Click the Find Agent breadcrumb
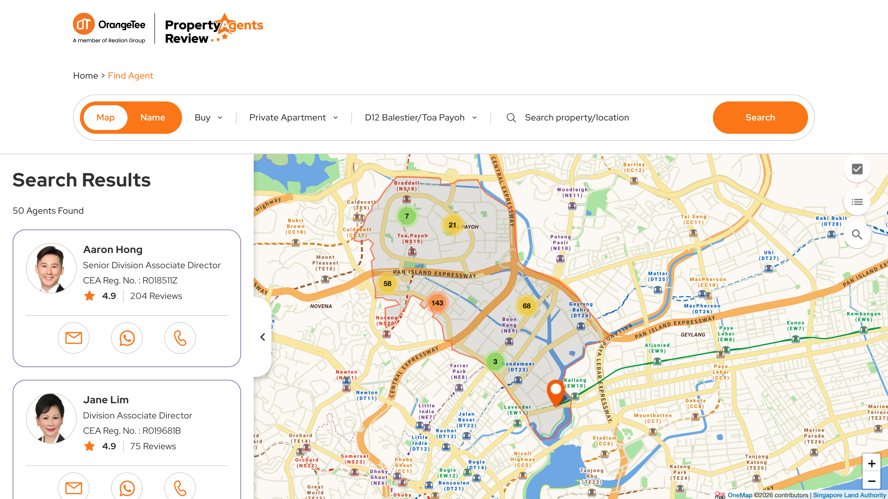Image resolution: width=888 pixels, height=499 pixels. 130,75
